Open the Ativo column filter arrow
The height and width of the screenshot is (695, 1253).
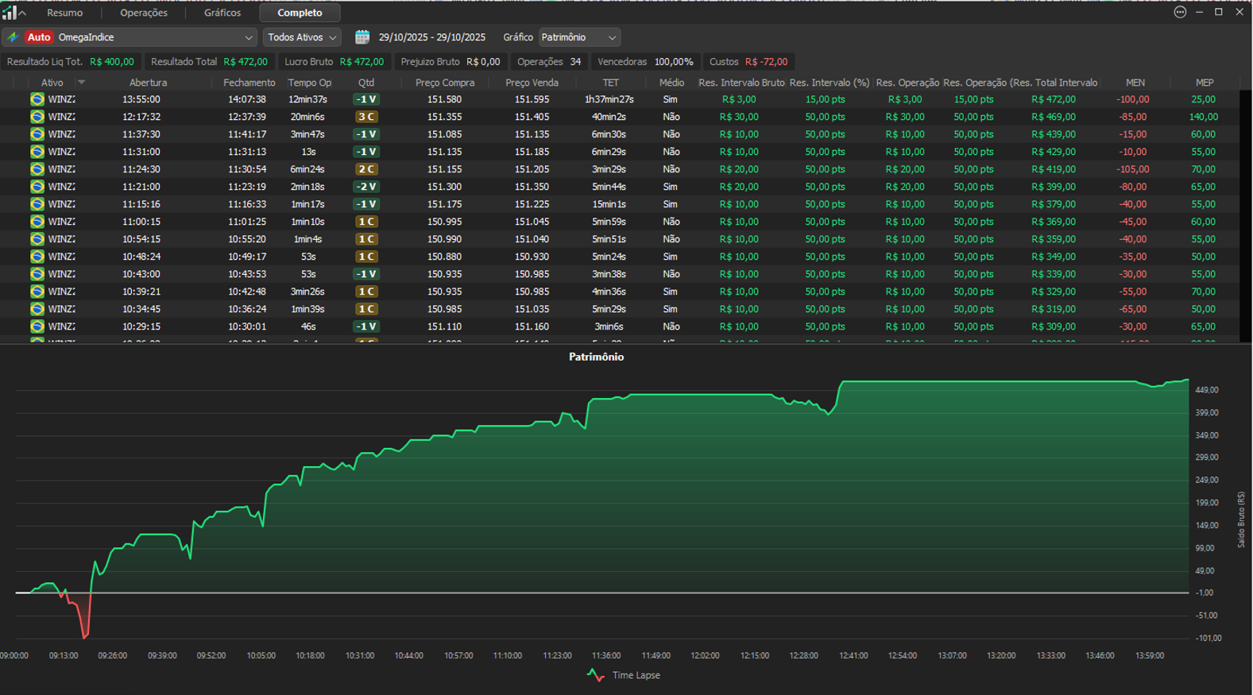(81, 83)
